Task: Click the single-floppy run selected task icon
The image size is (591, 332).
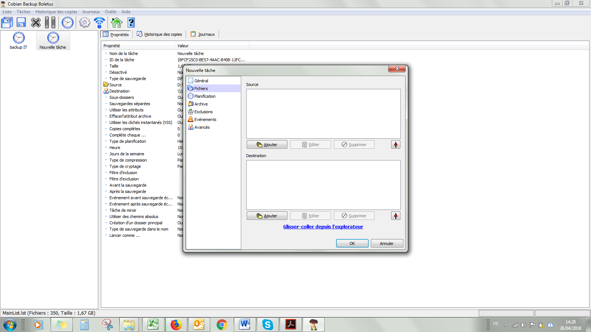Action: [21, 23]
